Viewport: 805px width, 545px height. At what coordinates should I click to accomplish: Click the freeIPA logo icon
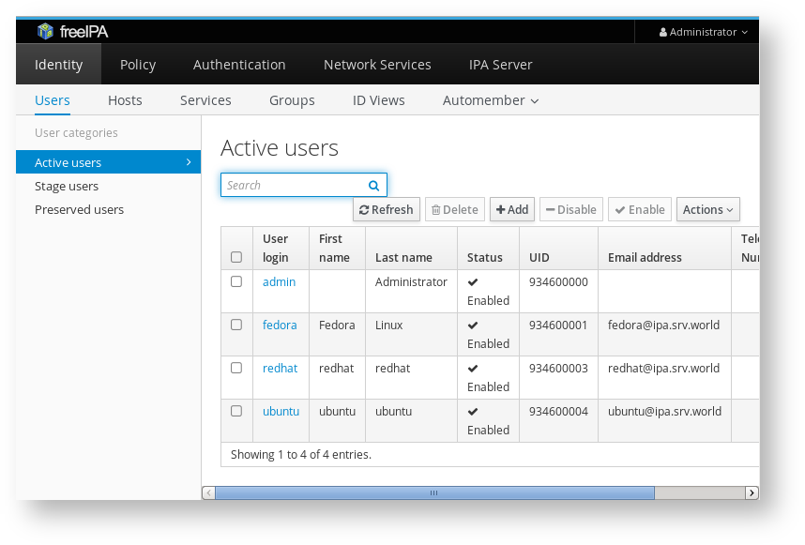45,31
